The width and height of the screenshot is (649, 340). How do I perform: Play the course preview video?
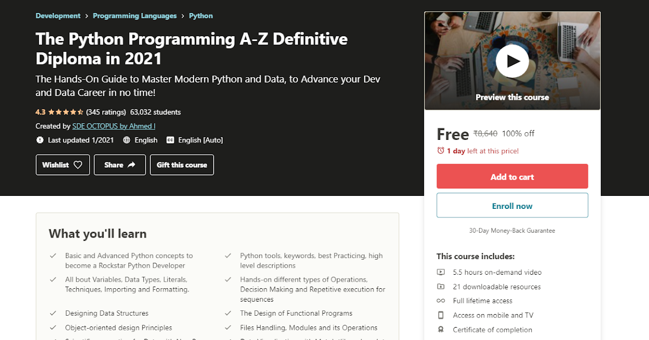point(512,61)
